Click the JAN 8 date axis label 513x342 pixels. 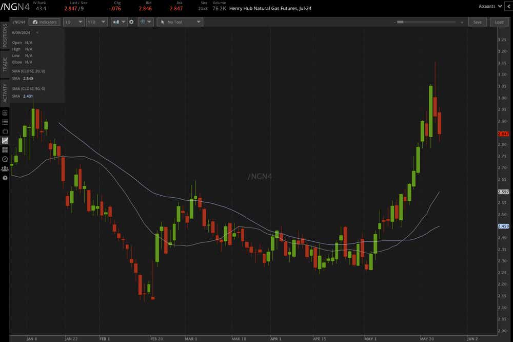[x=32, y=339]
